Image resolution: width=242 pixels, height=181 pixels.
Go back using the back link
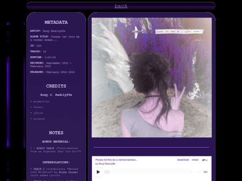(121, 6)
